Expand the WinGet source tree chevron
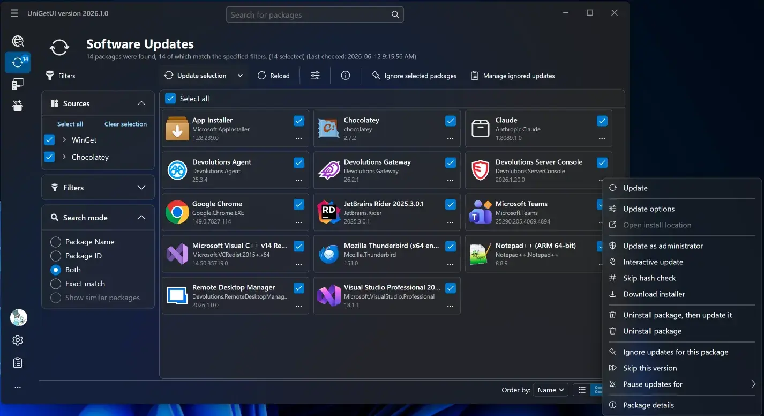Screen dimensions: 764x416 (64, 140)
